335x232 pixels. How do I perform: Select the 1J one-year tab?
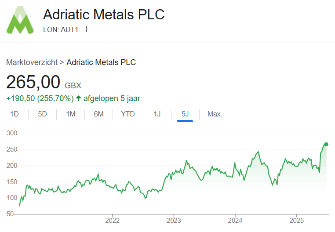(x=157, y=114)
